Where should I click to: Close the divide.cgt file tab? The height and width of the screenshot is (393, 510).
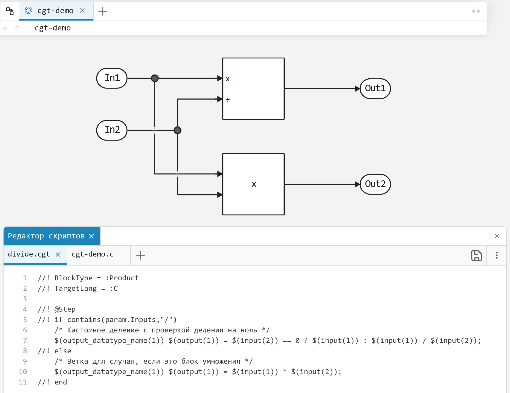click(58, 255)
